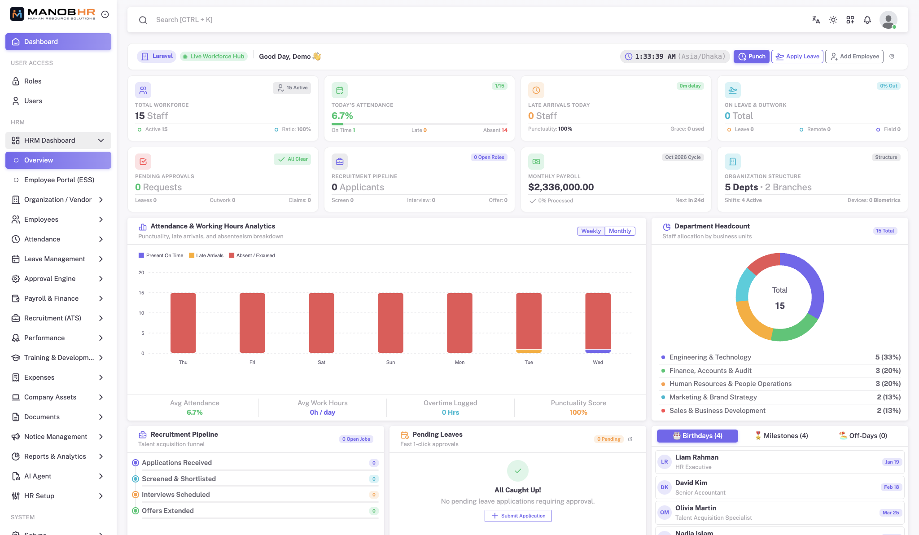Open the user avatar profile menu
Screen dimensions: 919x535
888,20
